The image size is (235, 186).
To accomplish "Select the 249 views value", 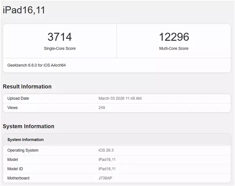I will coord(102,107).
